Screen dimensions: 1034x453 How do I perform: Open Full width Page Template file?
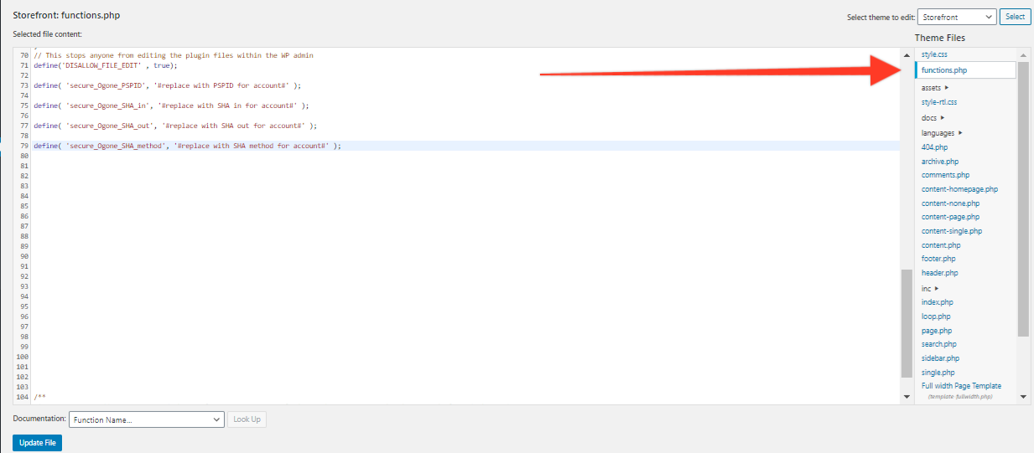tap(961, 386)
